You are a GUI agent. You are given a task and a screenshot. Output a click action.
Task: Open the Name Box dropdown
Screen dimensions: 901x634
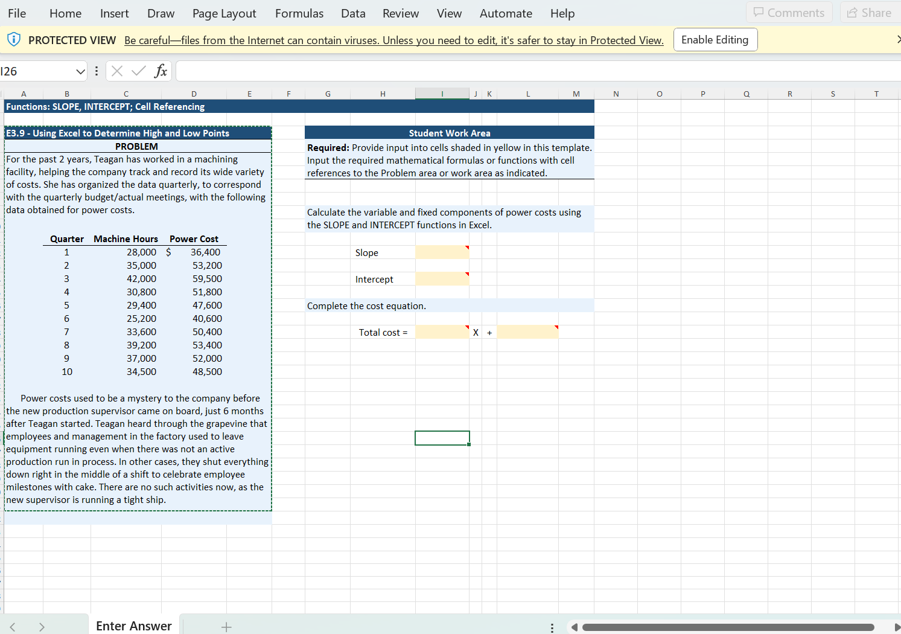click(79, 71)
